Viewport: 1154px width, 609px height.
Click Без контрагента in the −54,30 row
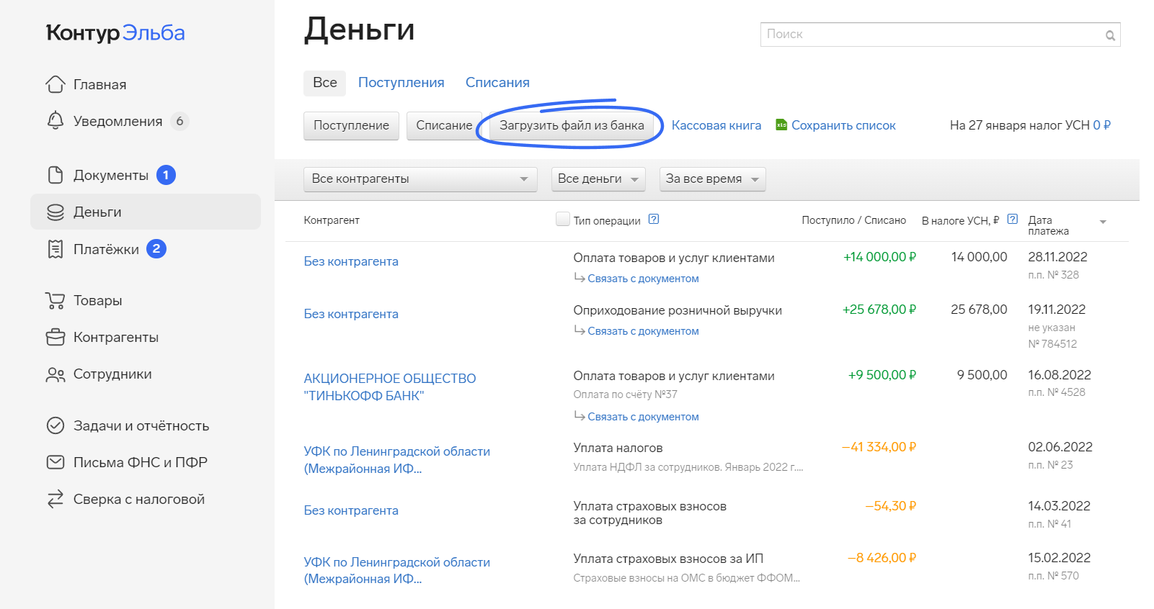[x=351, y=510]
